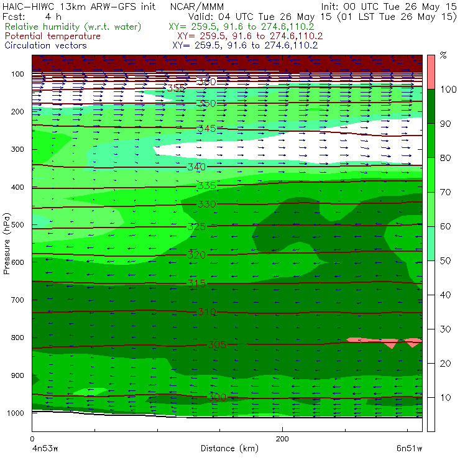The height and width of the screenshot is (460, 460).
Task: Click the red 'Potential temperature' legend label
Action: (x=53, y=36)
